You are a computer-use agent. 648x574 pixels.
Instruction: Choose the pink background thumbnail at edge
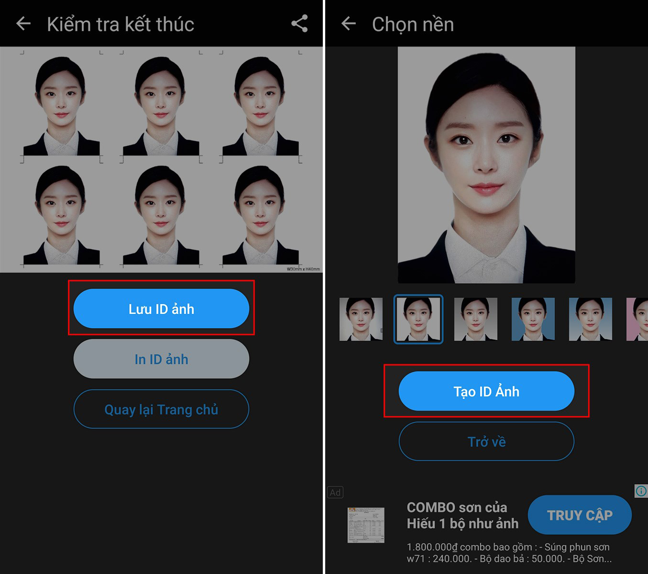637,319
